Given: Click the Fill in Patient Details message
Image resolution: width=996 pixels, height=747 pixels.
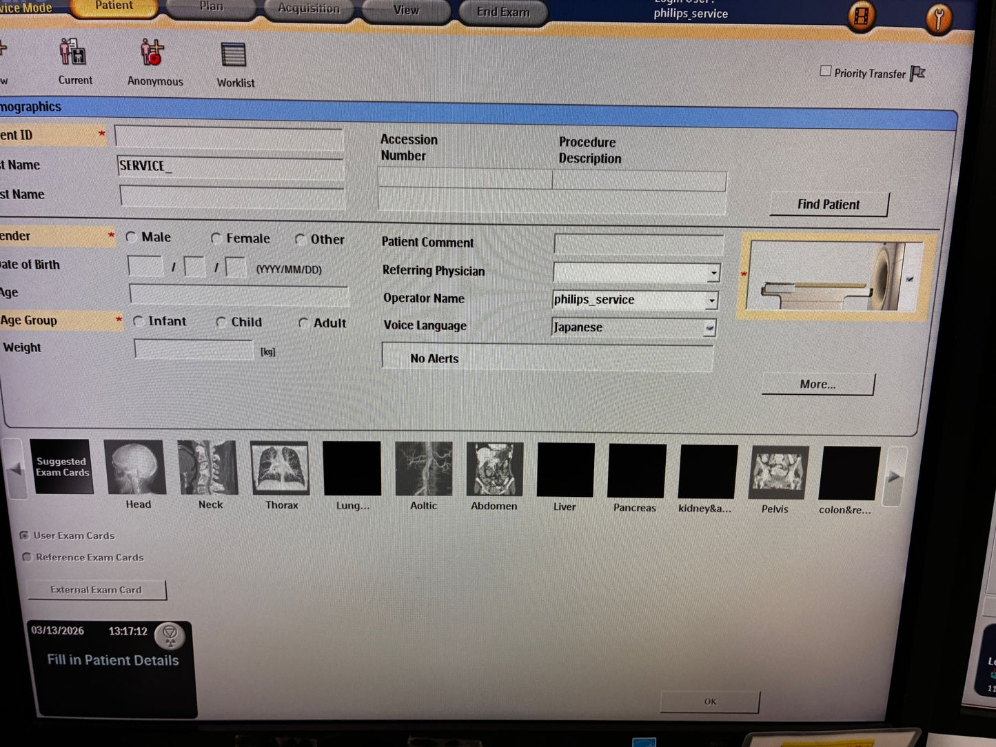Looking at the screenshot, I should point(113,660).
